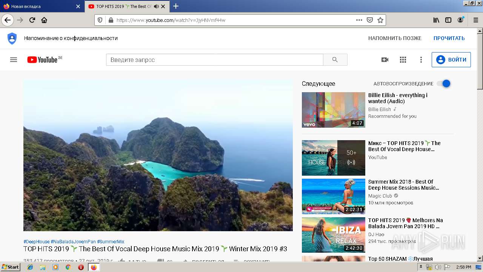This screenshot has width=483, height=272.
Task: Open the Magic Club channel name
Action: (380, 196)
